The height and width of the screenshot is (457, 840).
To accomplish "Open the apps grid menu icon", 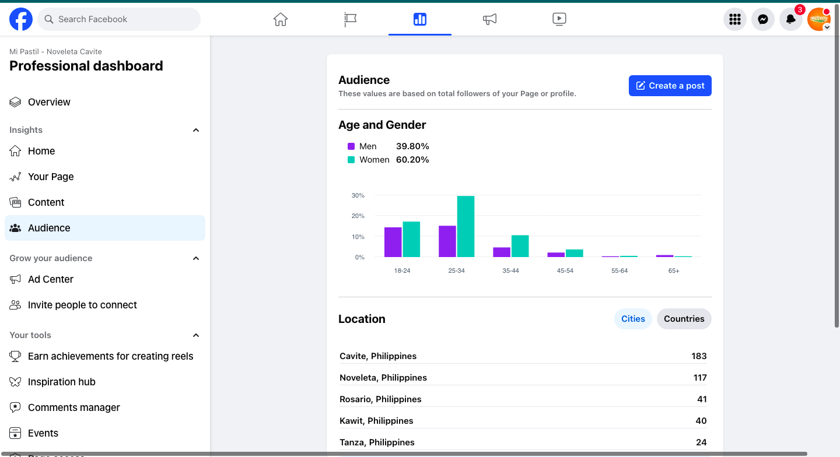I will pyautogui.click(x=735, y=19).
